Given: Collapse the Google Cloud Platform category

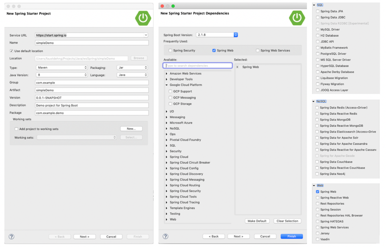Looking at the screenshot, I should [x=167, y=85].
